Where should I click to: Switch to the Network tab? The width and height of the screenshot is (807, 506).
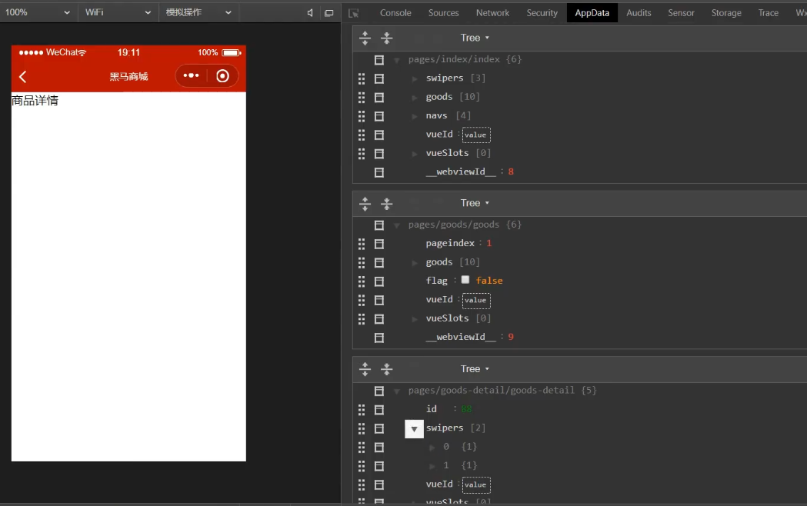(x=492, y=13)
